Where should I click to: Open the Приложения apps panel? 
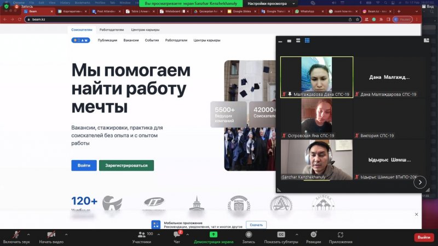[x=341, y=238]
